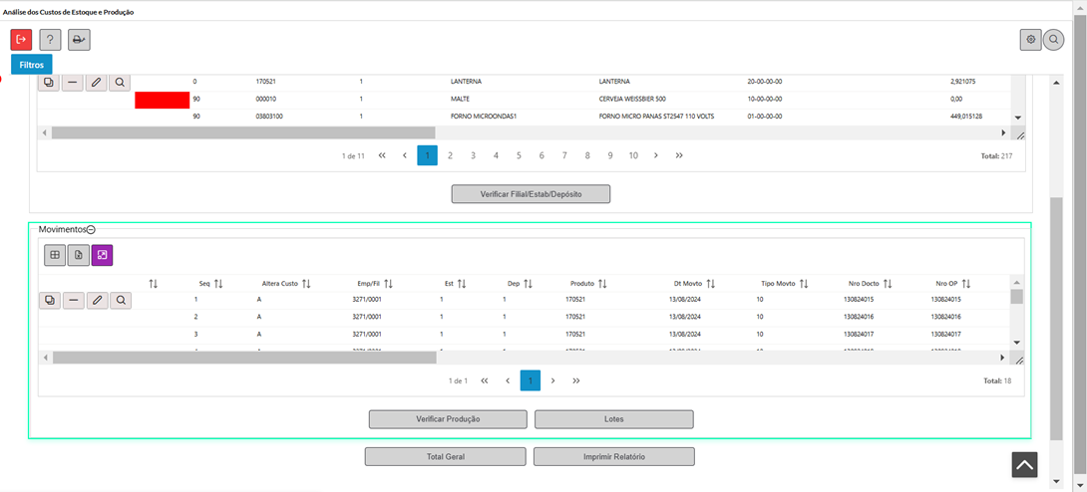Screen dimensions: 1087x492
Task: Click the Imprimir Relatório button
Action: point(613,456)
